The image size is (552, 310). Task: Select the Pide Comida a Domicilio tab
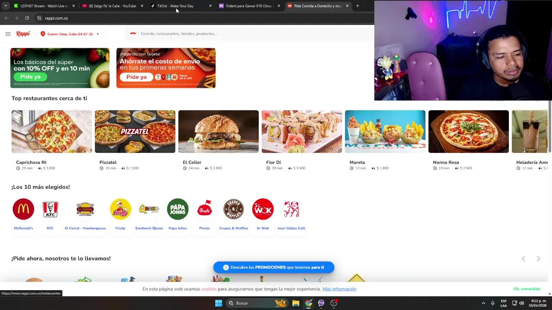[x=317, y=6]
